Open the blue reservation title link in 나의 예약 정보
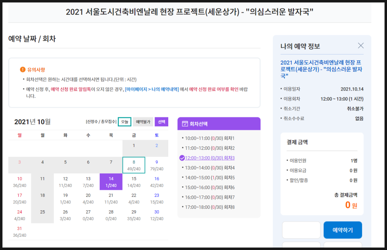This screenshot has width=387, height=250. pos(321,69)
